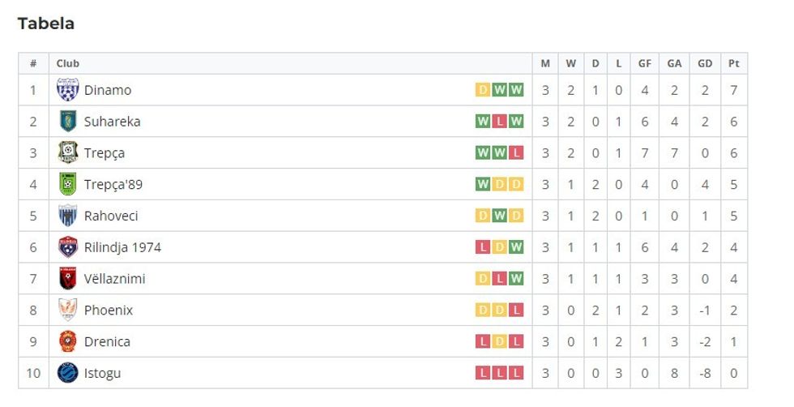Sort table by GD column header
Screen dimensions: 794x407
[705, 63]
